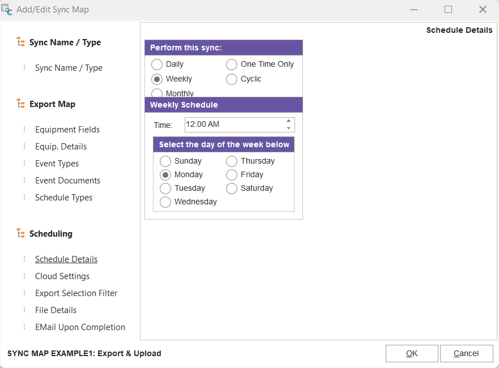Viewport: 499px width, 368px height.
Task: Click the grip icon beside Event Types
Action: coord(24,164)
